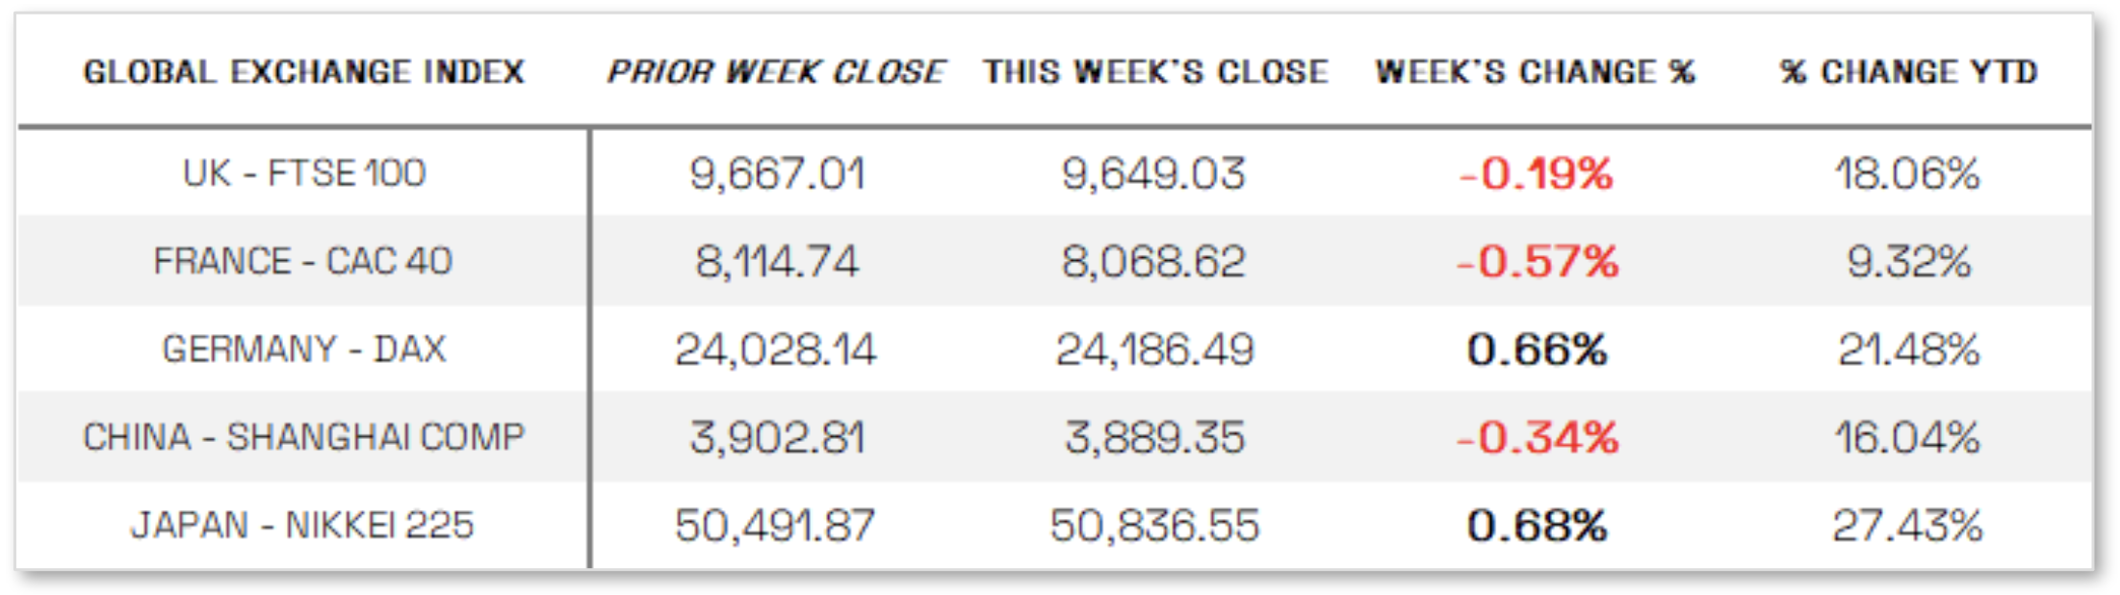
Task: Select the Nikkei YTD value 27.43%
Action: pos(1907,526)
